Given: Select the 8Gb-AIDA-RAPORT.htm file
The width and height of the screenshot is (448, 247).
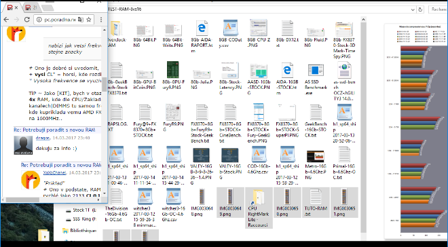Looking at the screenshot, I should 202,37.
